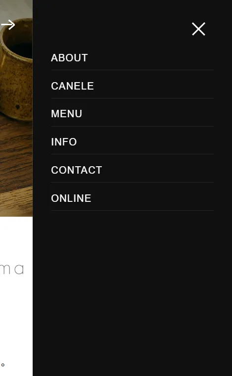Click the wooden table area of the photo
Screen dimensions: 232x376
[x=16, y=168]
